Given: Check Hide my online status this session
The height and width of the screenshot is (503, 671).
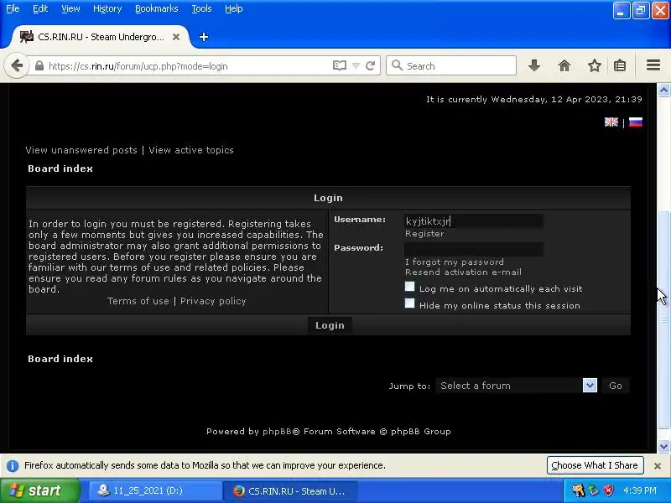Looking at the screenshot, I should tap(409, 303).
